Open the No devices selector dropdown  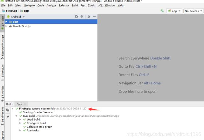[193, 11]
